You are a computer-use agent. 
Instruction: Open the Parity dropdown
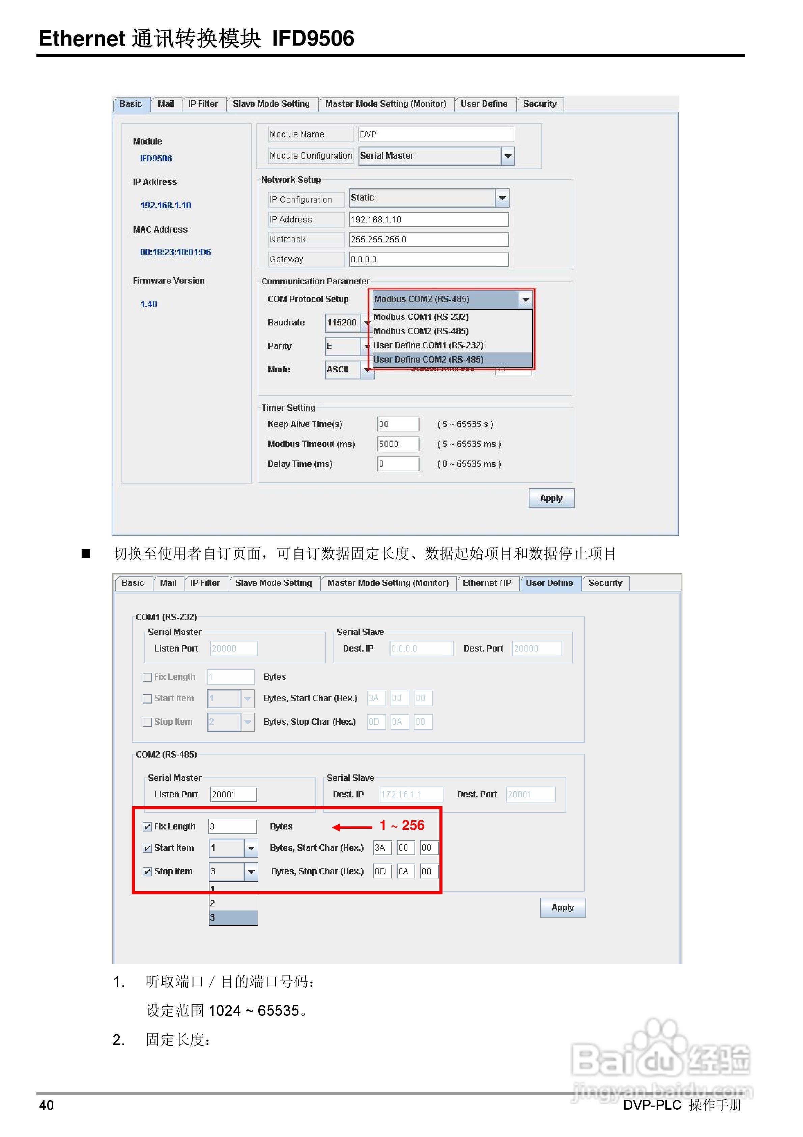pyautogui.click(x=368, y=346)
